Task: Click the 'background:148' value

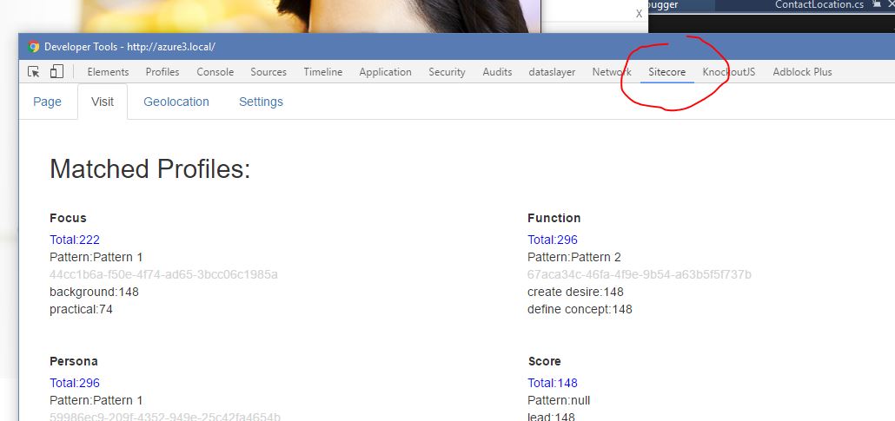Action: coord(94,292)
